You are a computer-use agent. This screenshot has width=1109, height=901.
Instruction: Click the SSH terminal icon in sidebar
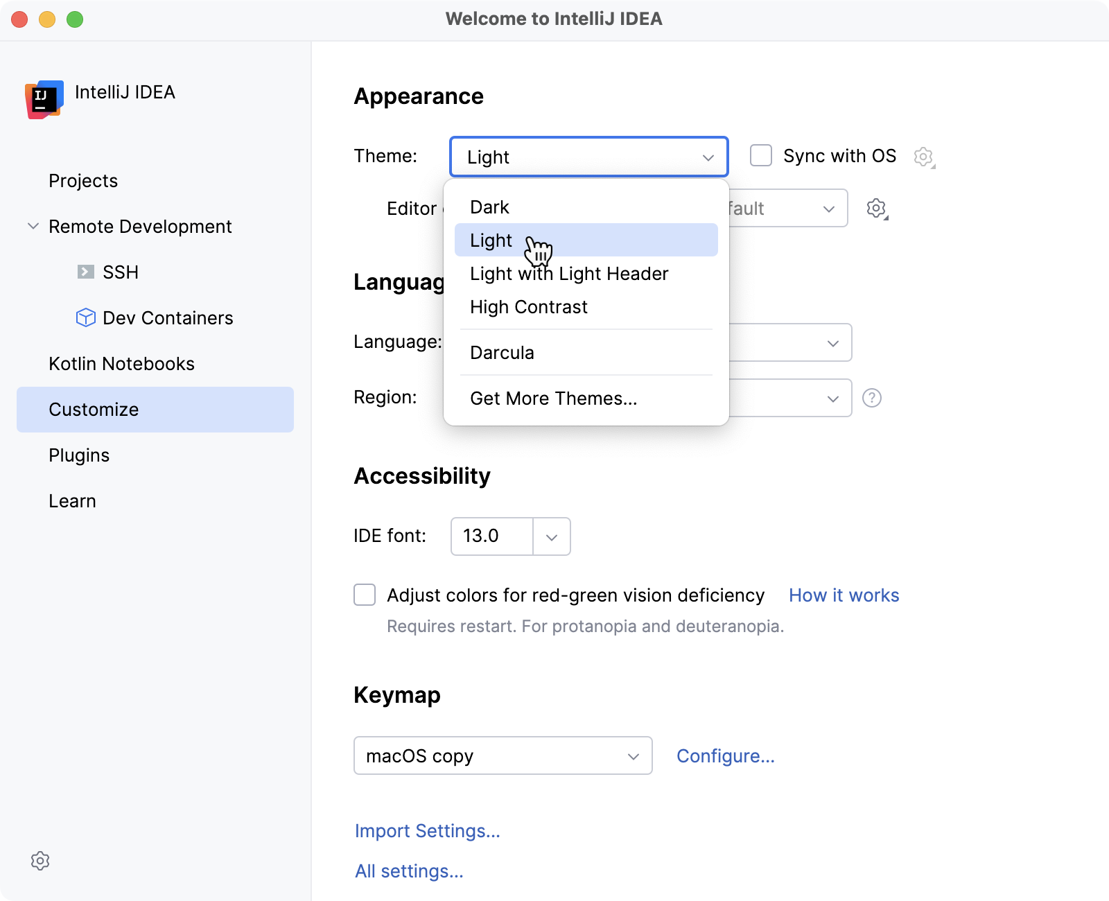click(85, 272)
